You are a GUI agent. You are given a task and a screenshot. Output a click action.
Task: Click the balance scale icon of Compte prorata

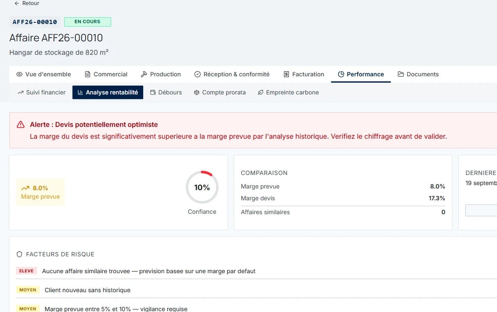pos(197,92)
